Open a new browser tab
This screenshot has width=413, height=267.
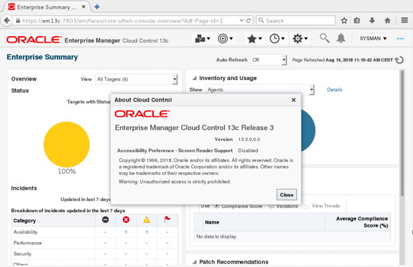tap(97, 7)
